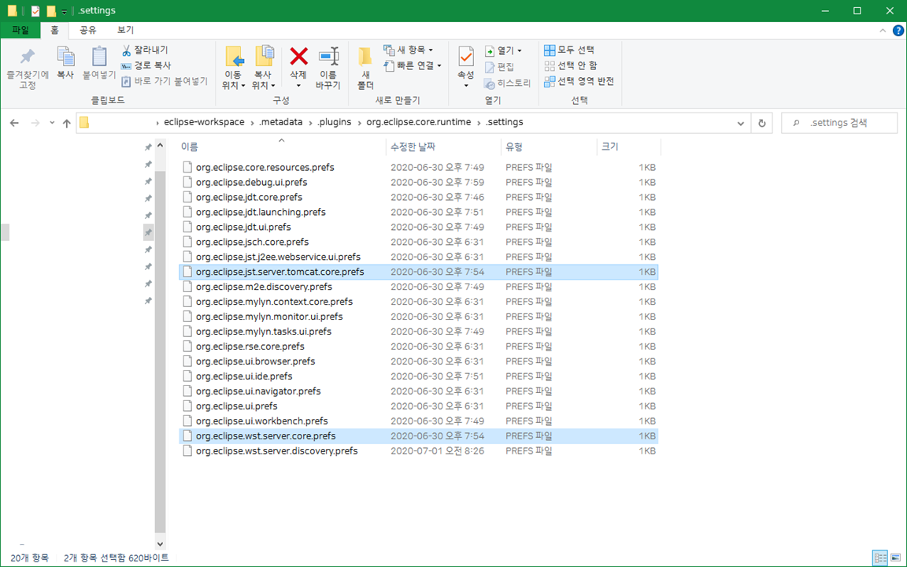The width and height of the screenshot is (907, 567).
Task: Switch to large icons view layout
Action: click(x=895, y=558)
